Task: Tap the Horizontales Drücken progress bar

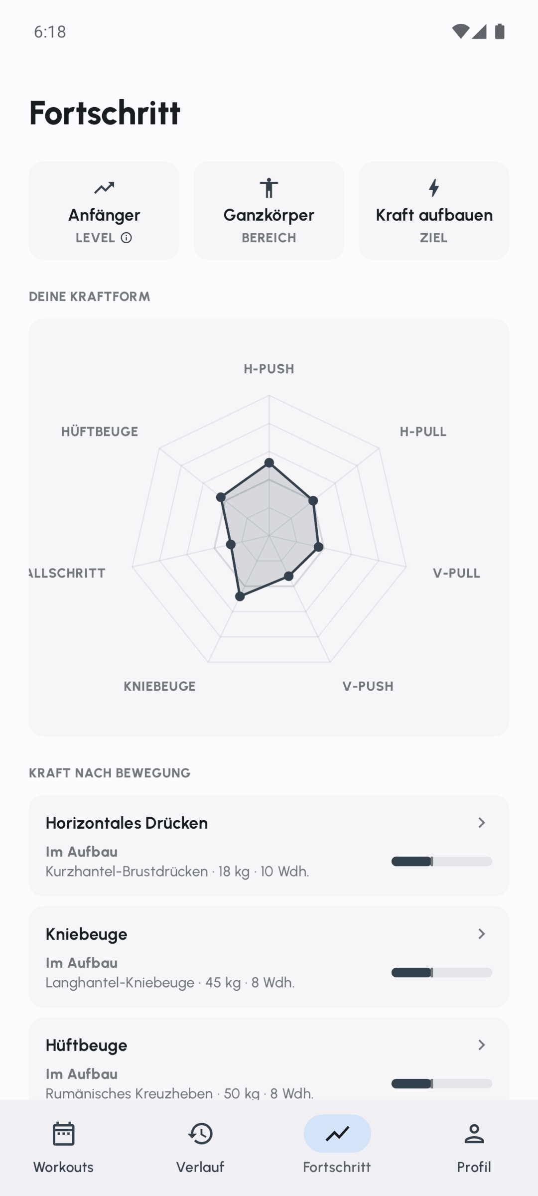Action: point(442,861)
